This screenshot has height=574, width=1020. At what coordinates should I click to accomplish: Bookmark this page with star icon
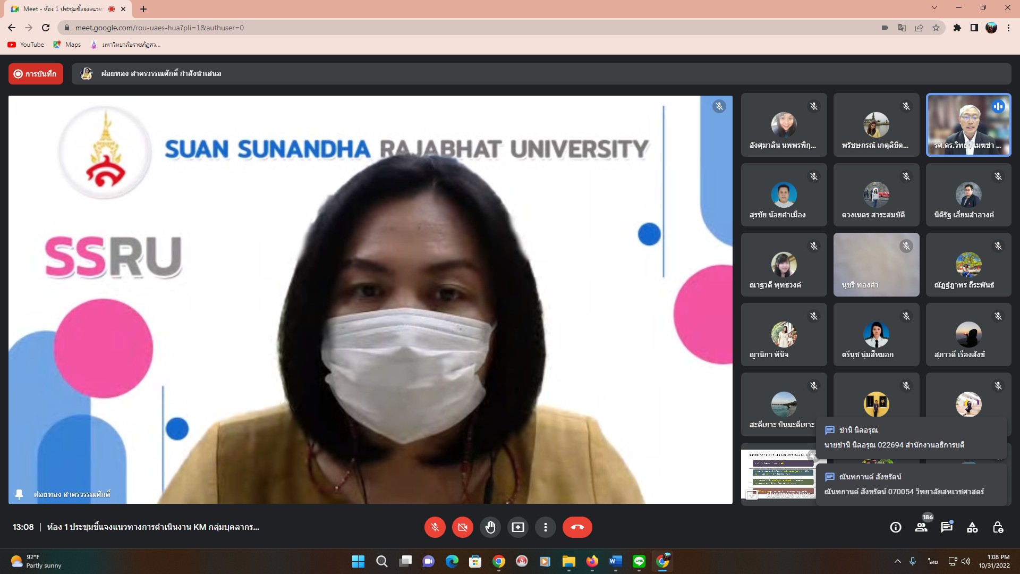click(x=936, y=28)
